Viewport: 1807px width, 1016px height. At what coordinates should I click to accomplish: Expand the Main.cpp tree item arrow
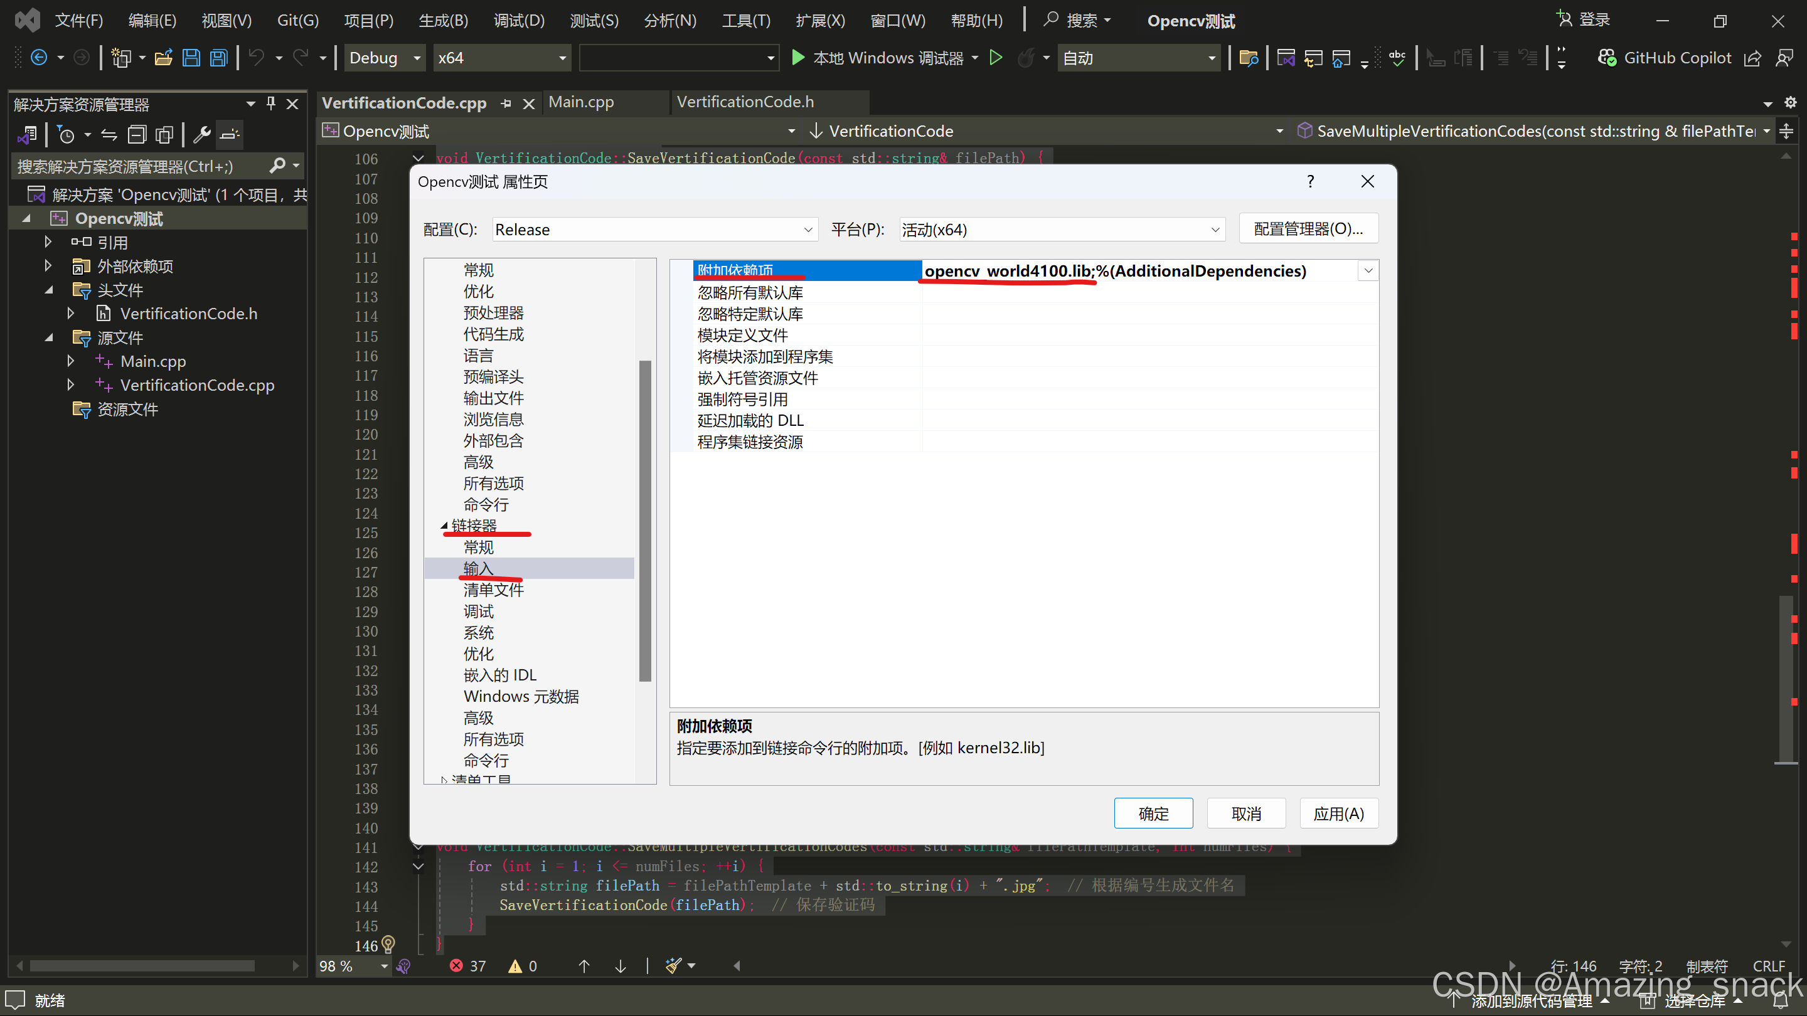pyautogui.click(x=70, y=361)
